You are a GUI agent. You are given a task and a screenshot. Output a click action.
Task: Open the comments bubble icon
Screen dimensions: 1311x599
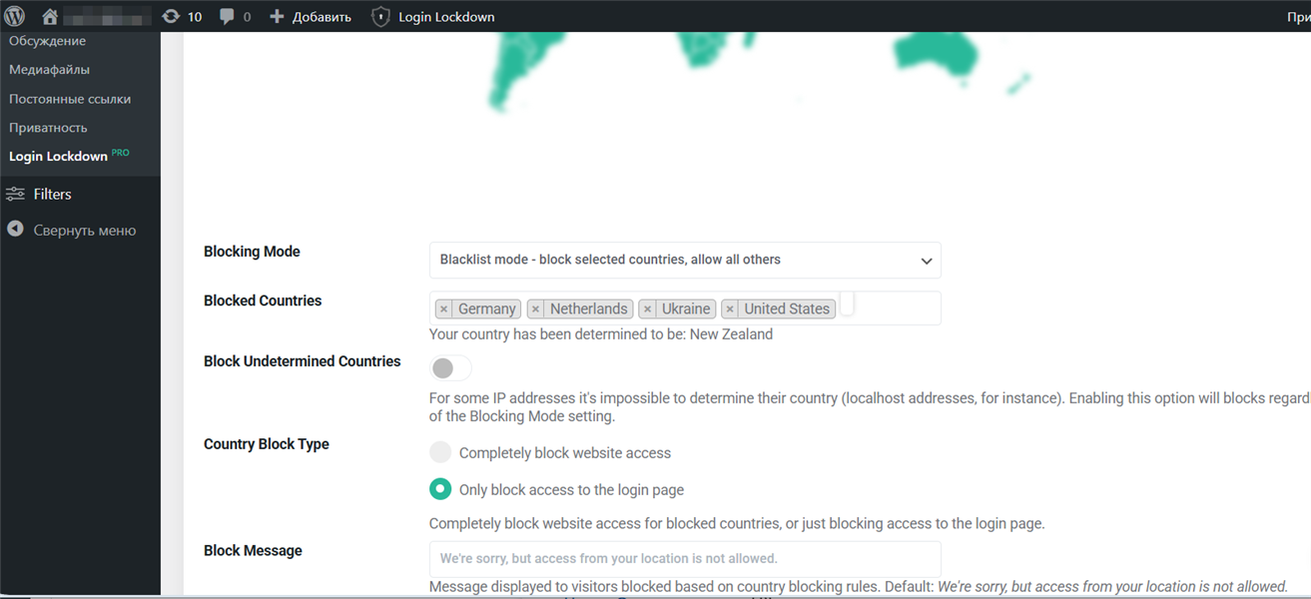[228, 16]
